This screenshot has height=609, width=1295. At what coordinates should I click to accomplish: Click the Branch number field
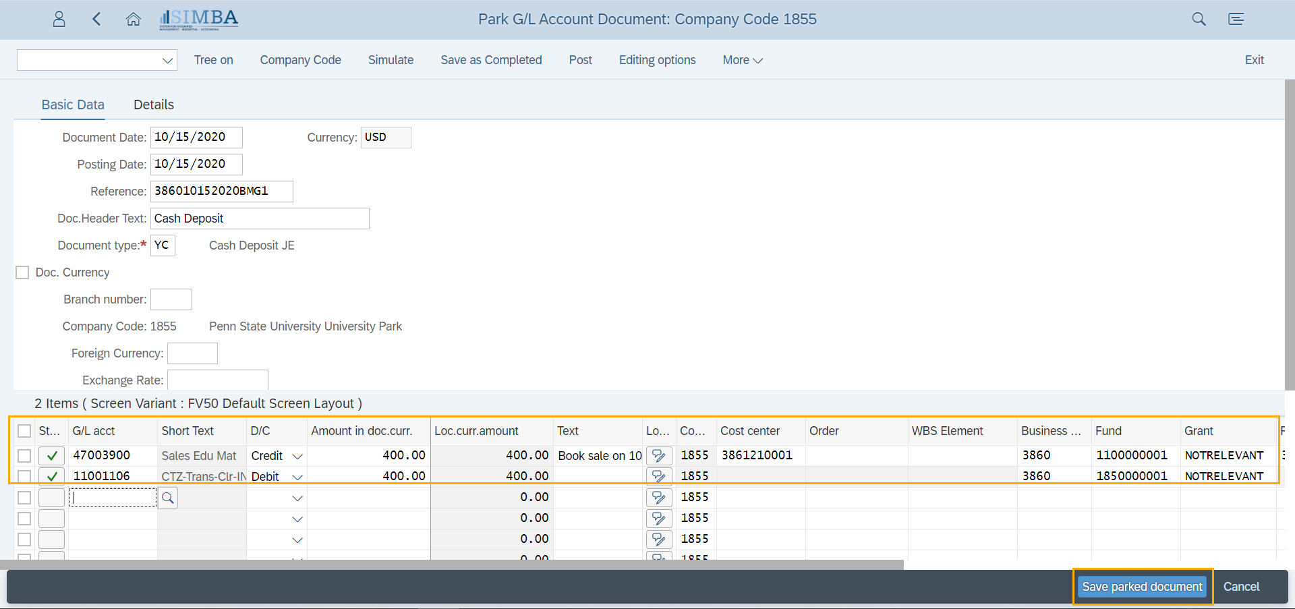tap(171, 299)
